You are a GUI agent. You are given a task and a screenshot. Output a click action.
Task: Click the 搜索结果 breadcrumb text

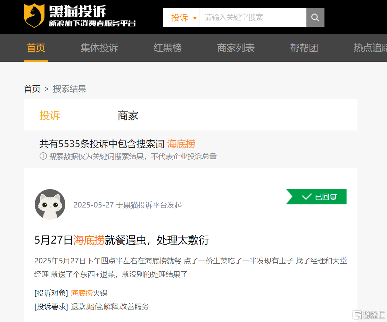(69, 89)
